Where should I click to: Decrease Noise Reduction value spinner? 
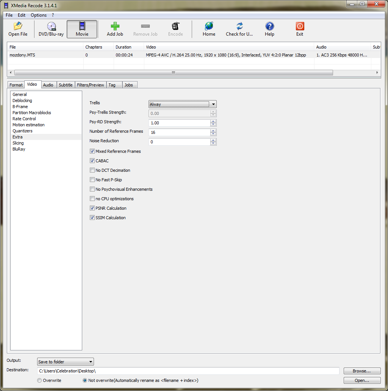[213, 143]
